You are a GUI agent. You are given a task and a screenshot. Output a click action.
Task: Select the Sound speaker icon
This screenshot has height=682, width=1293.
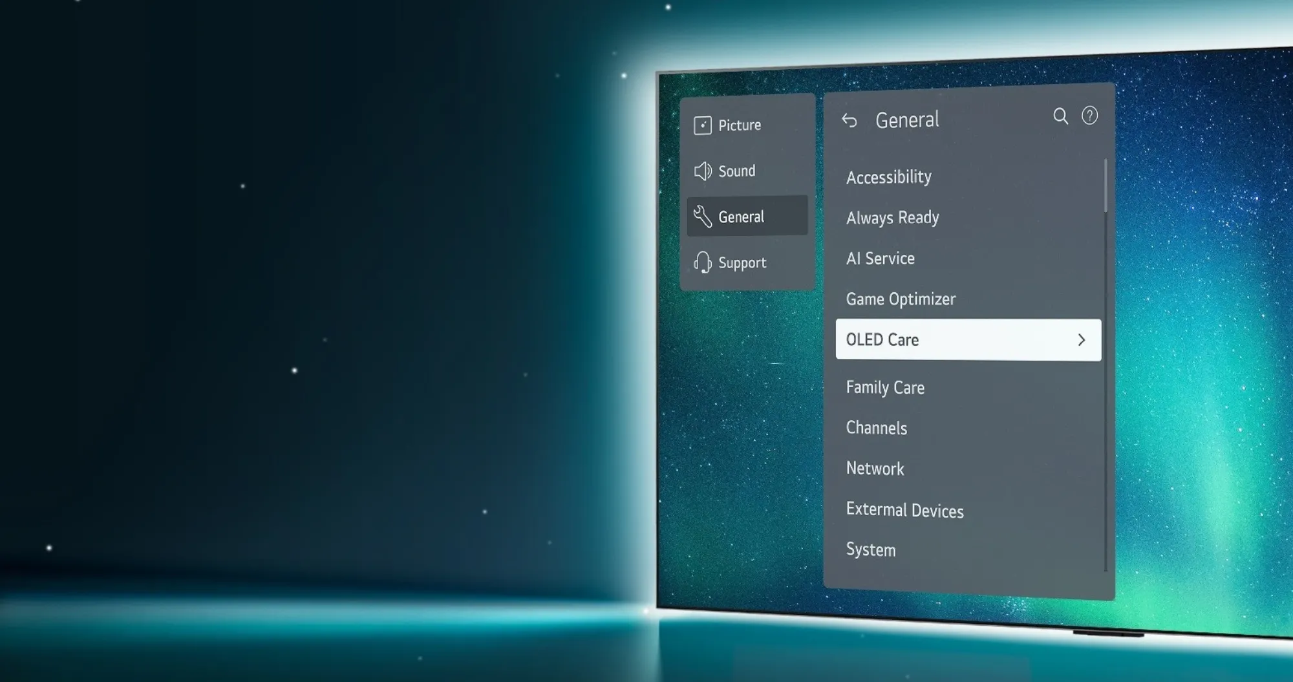703,171
